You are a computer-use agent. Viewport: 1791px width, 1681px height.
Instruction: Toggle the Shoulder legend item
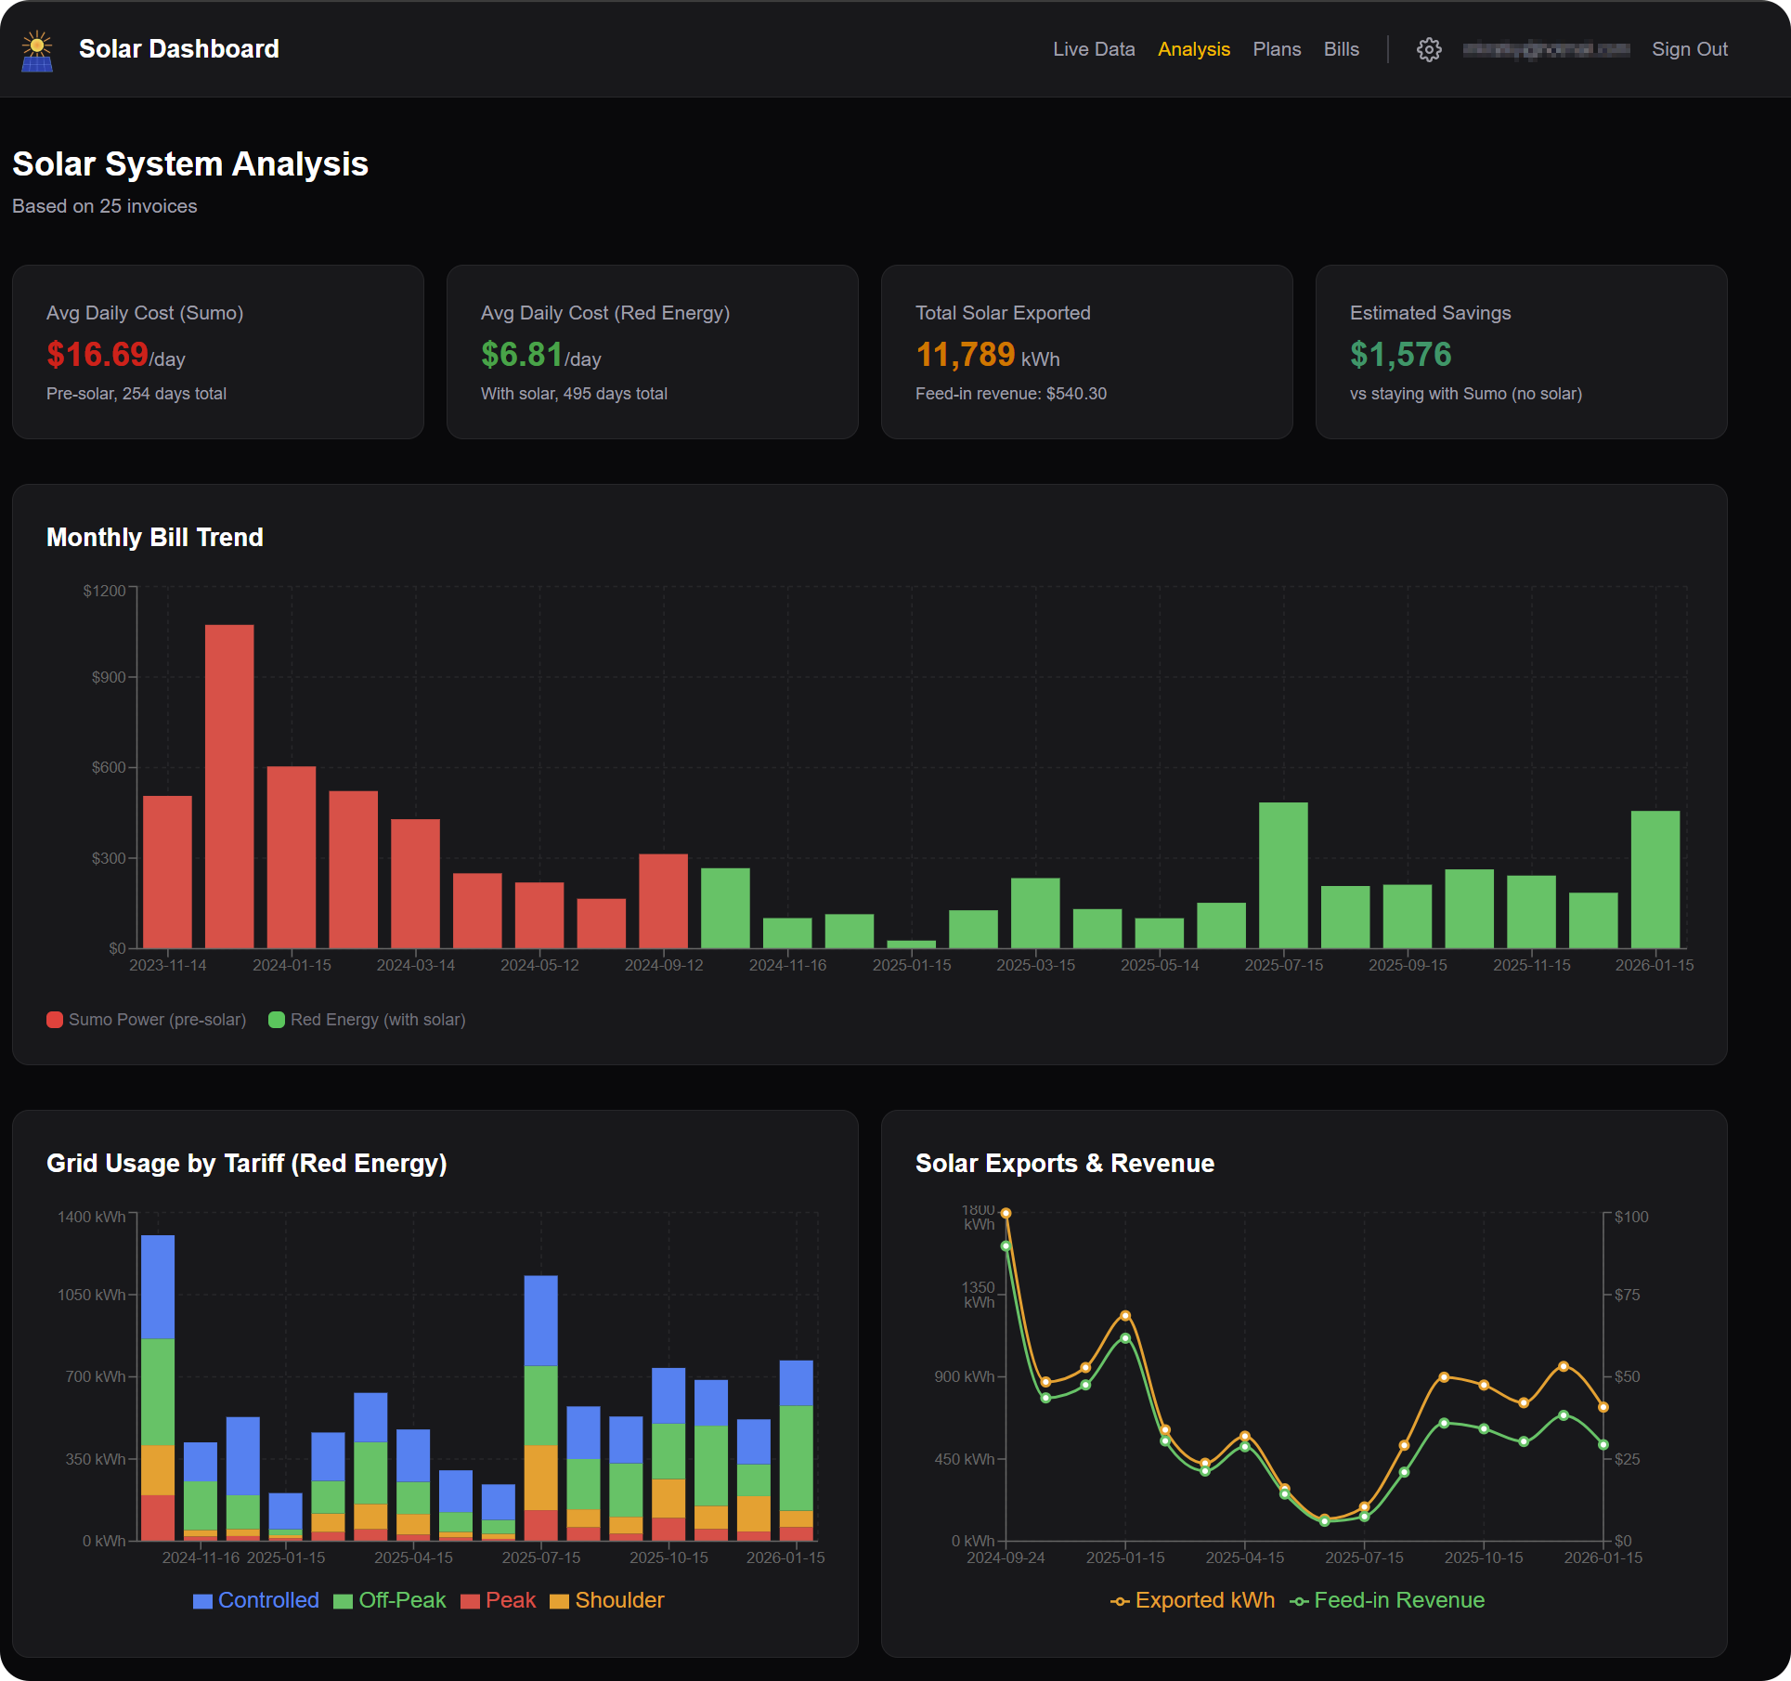pyautogui.click(x=607, y=1600)
